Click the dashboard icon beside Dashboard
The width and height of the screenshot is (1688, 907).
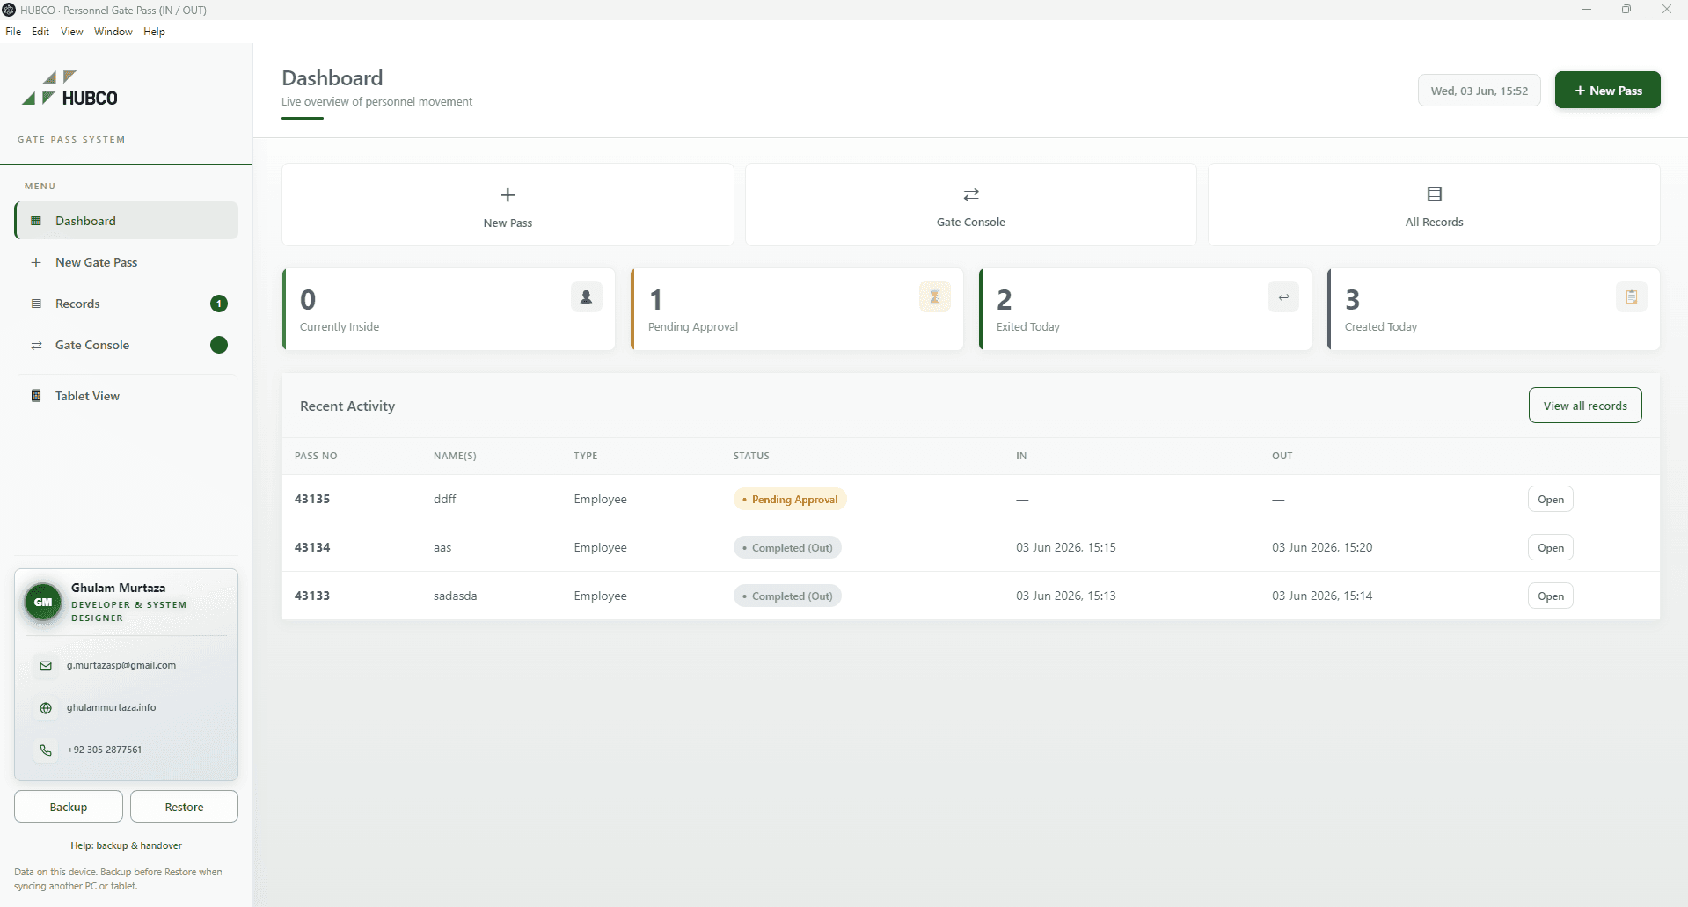[36, 221]
